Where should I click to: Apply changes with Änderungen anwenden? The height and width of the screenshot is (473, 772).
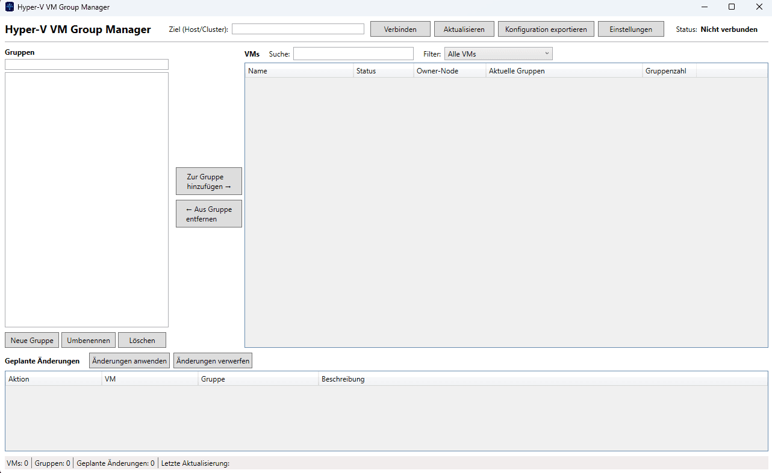[129, 360]
